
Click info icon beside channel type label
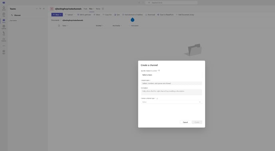tap(157, 98)
